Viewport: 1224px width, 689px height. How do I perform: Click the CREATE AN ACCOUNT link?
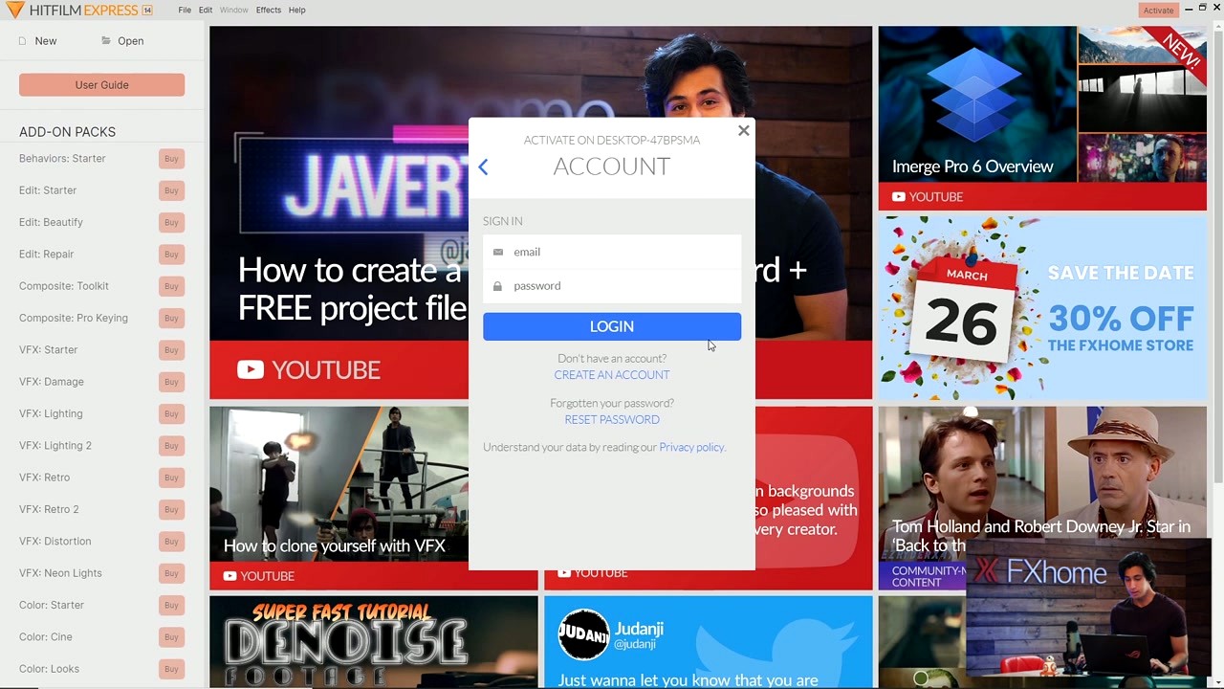(611, 374)
